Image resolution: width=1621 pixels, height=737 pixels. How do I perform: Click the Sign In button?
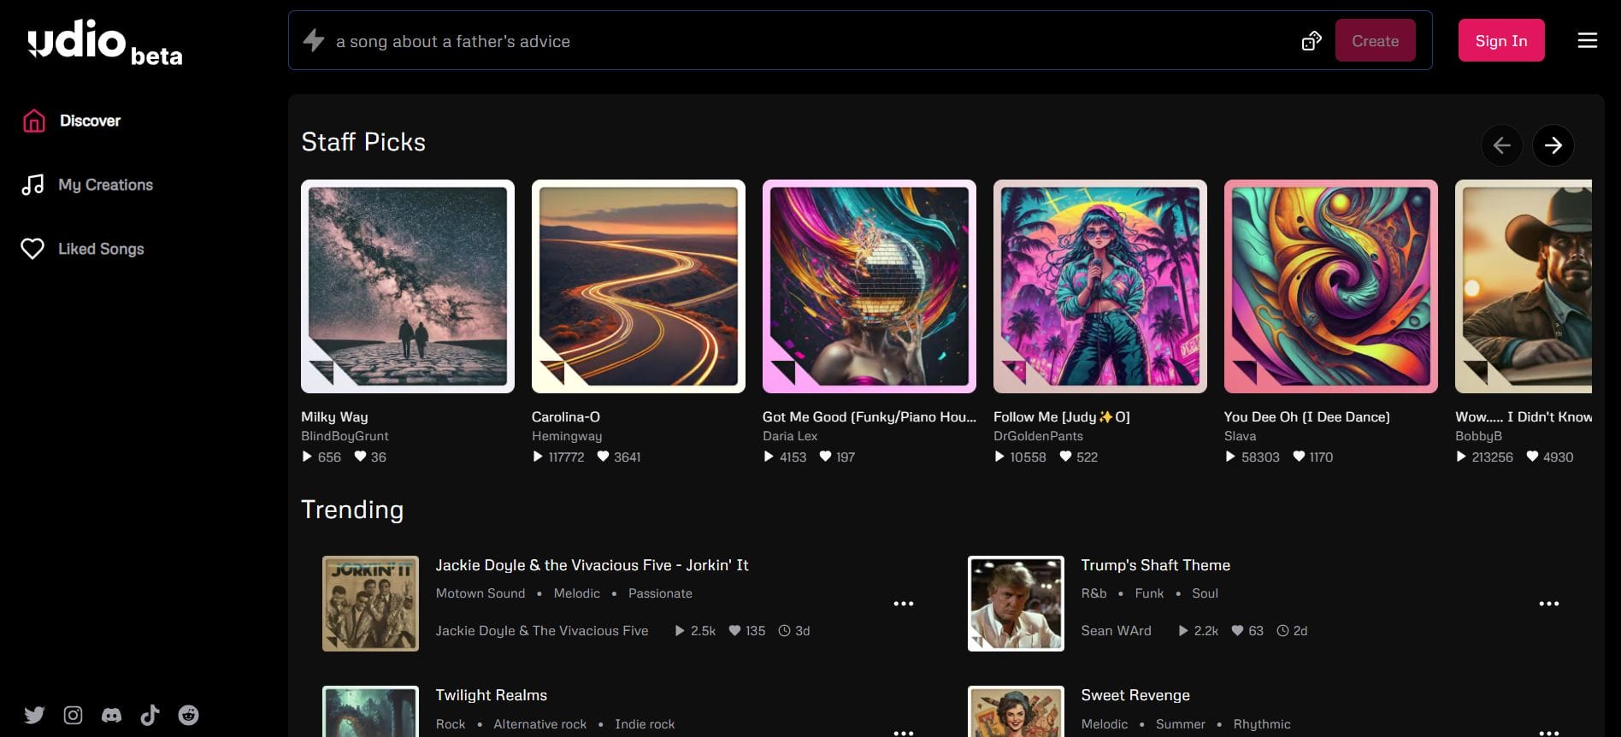pyautogui.click(x=1500, y=40)
